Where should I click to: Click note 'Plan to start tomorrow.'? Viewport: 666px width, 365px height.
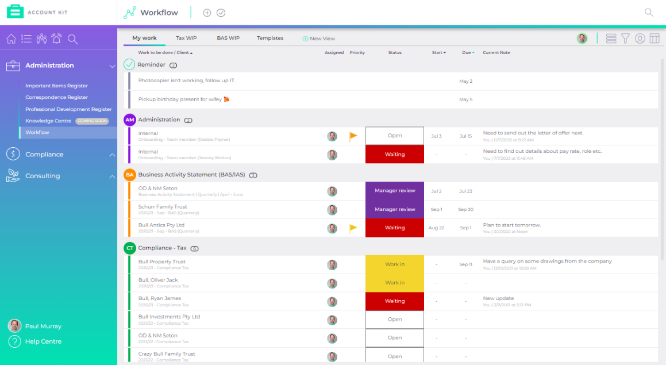(x=511, y=225)
